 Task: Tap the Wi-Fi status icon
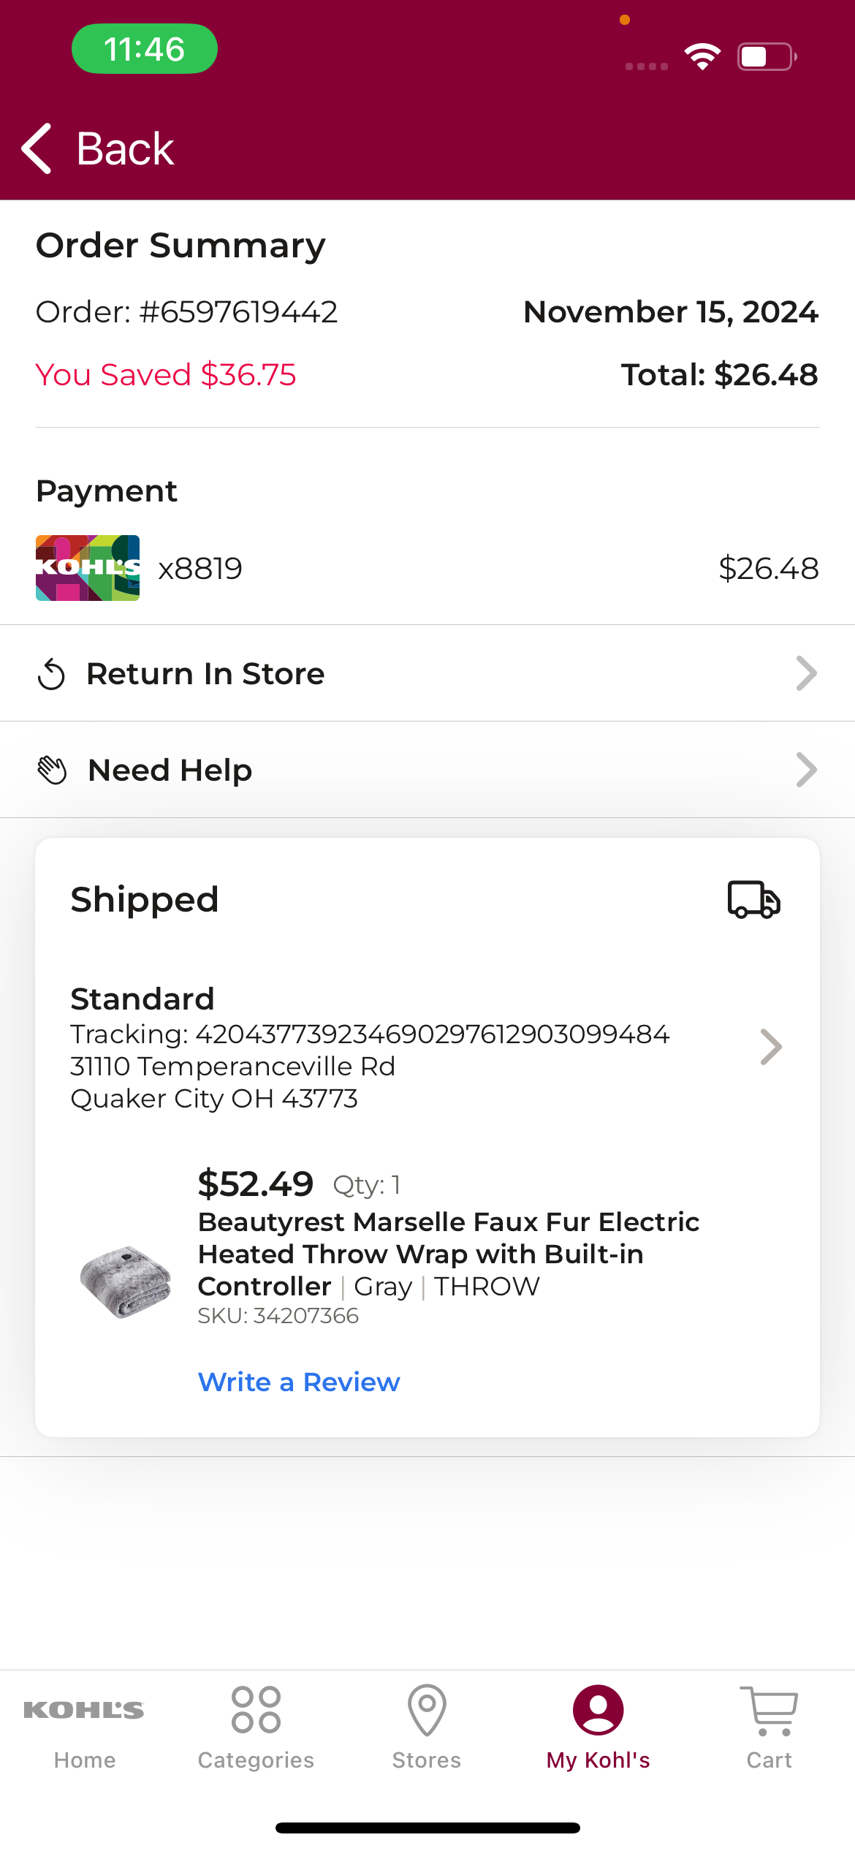click(702, 56)
